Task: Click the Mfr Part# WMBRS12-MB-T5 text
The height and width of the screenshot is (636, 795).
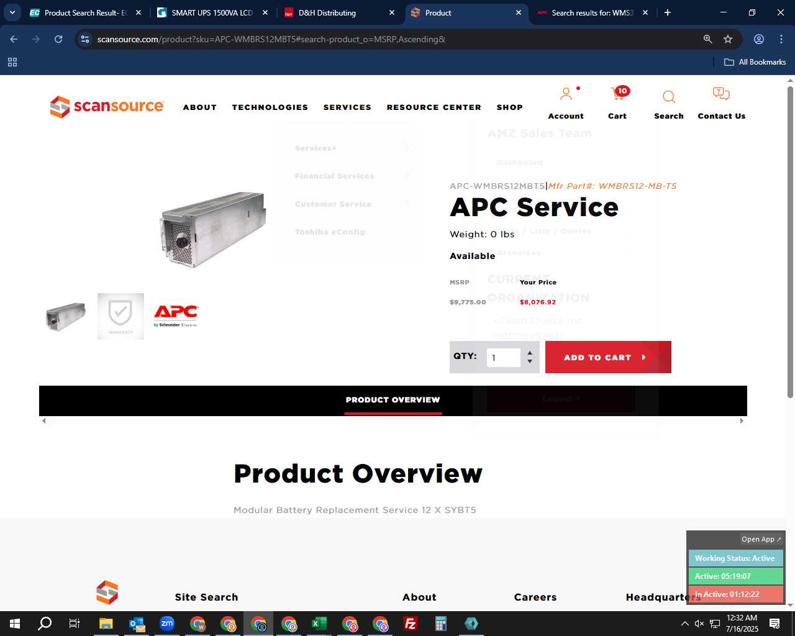Action: 612,186
